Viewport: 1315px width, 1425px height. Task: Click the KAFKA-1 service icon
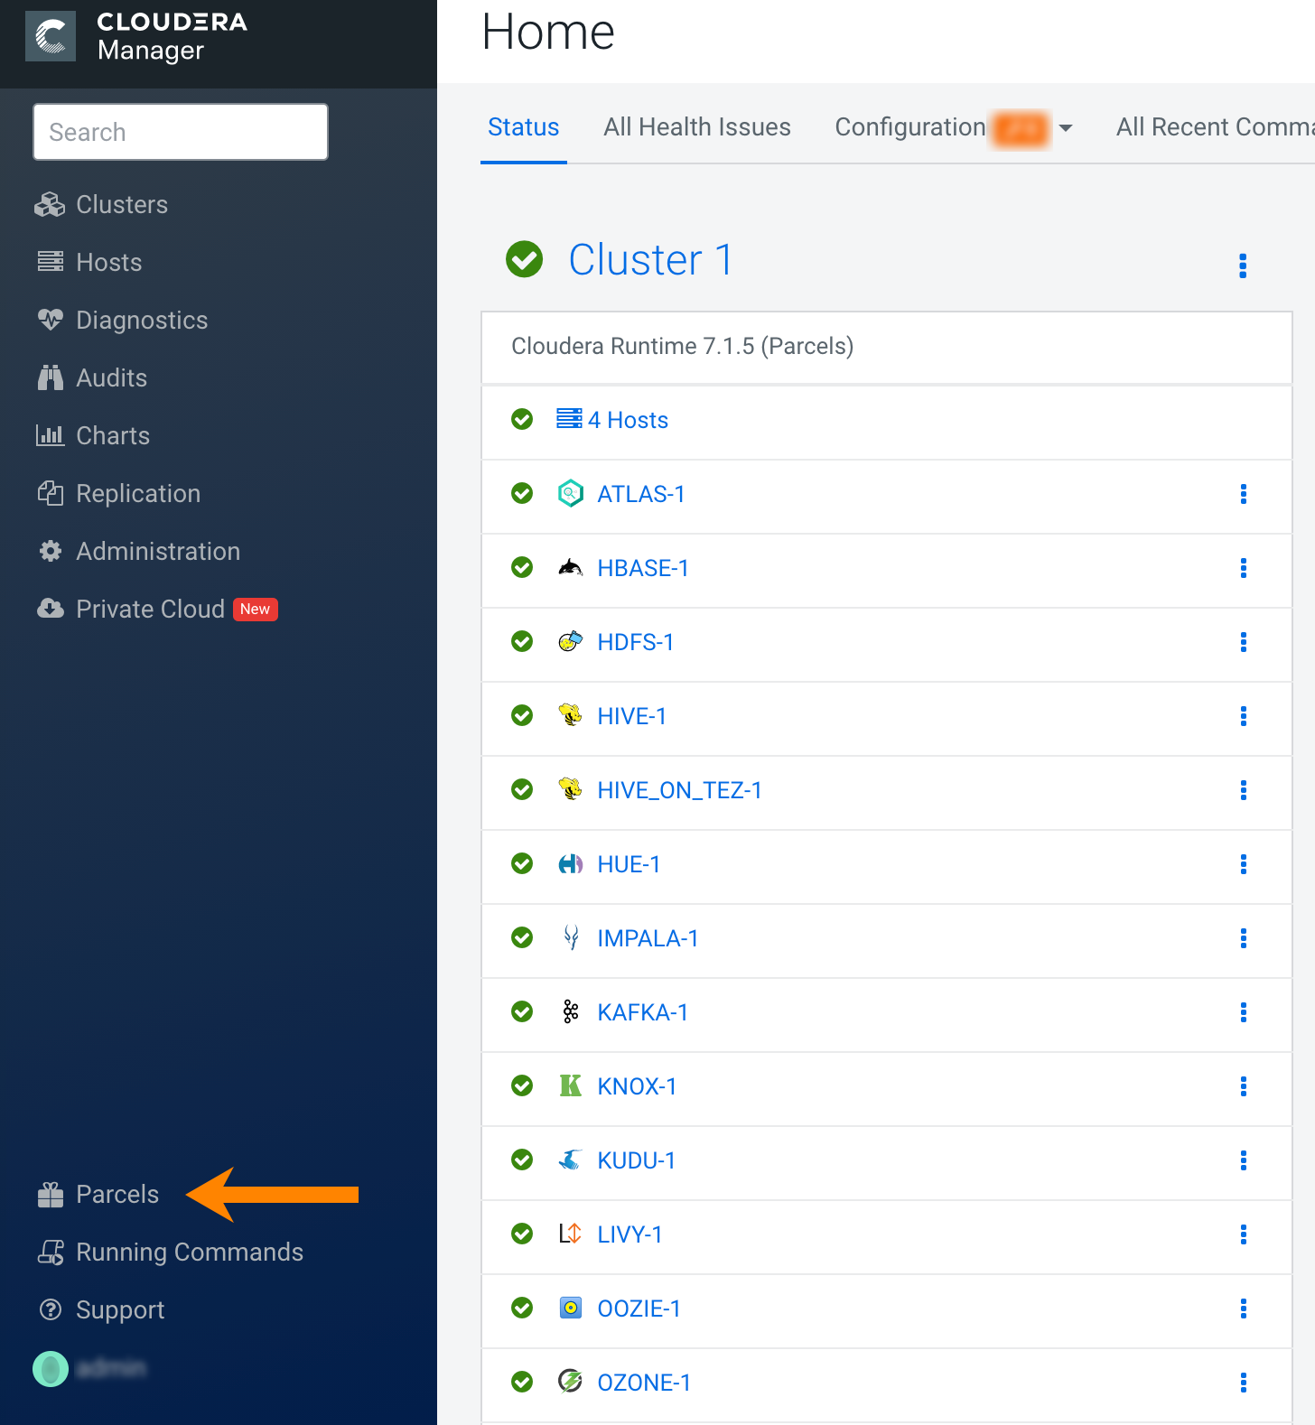(x=571, y=1011)
